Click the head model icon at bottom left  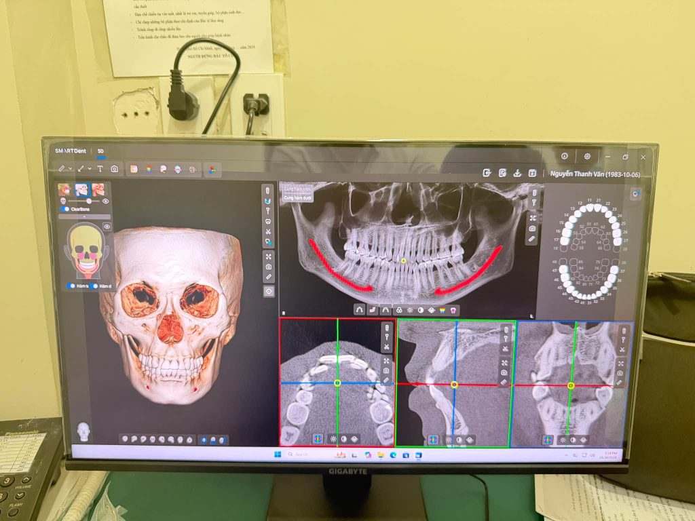coord(83,431)
